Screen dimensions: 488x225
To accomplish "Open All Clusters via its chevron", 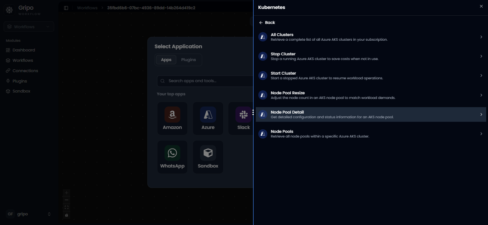I will 481,37.
